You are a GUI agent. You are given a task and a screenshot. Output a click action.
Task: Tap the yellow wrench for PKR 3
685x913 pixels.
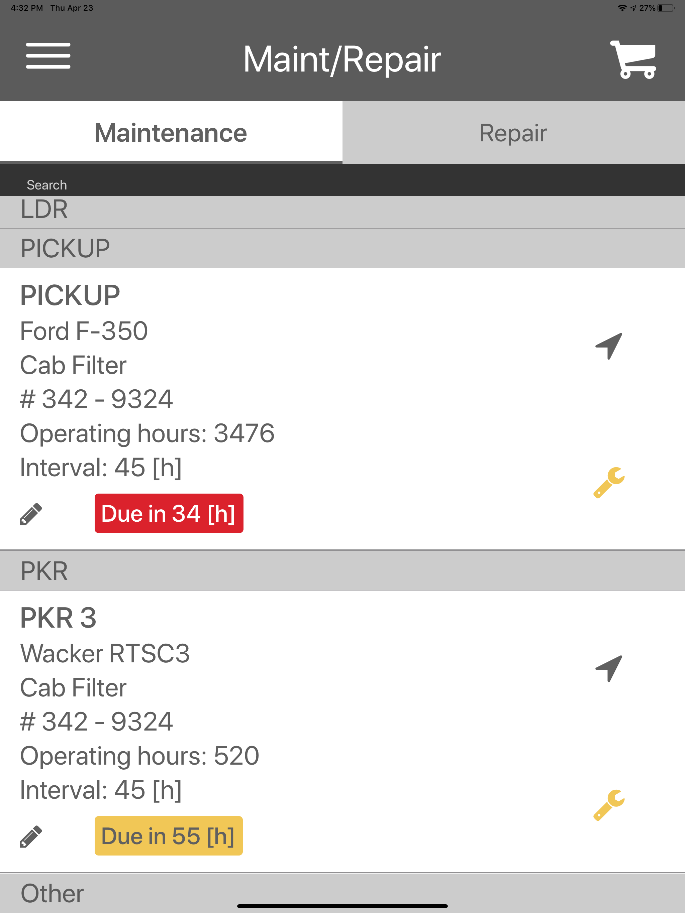point(609,805)
